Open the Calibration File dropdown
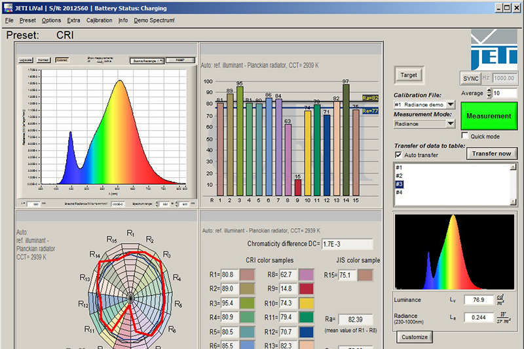 click(x=424, y=105)
